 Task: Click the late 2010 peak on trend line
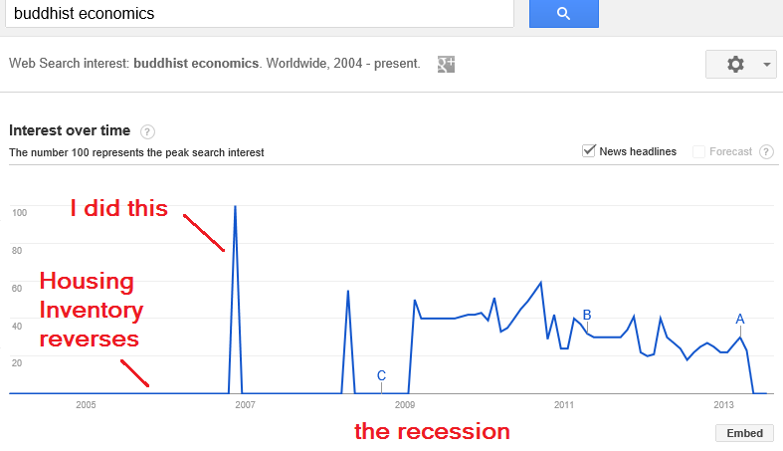click(541, 283)
